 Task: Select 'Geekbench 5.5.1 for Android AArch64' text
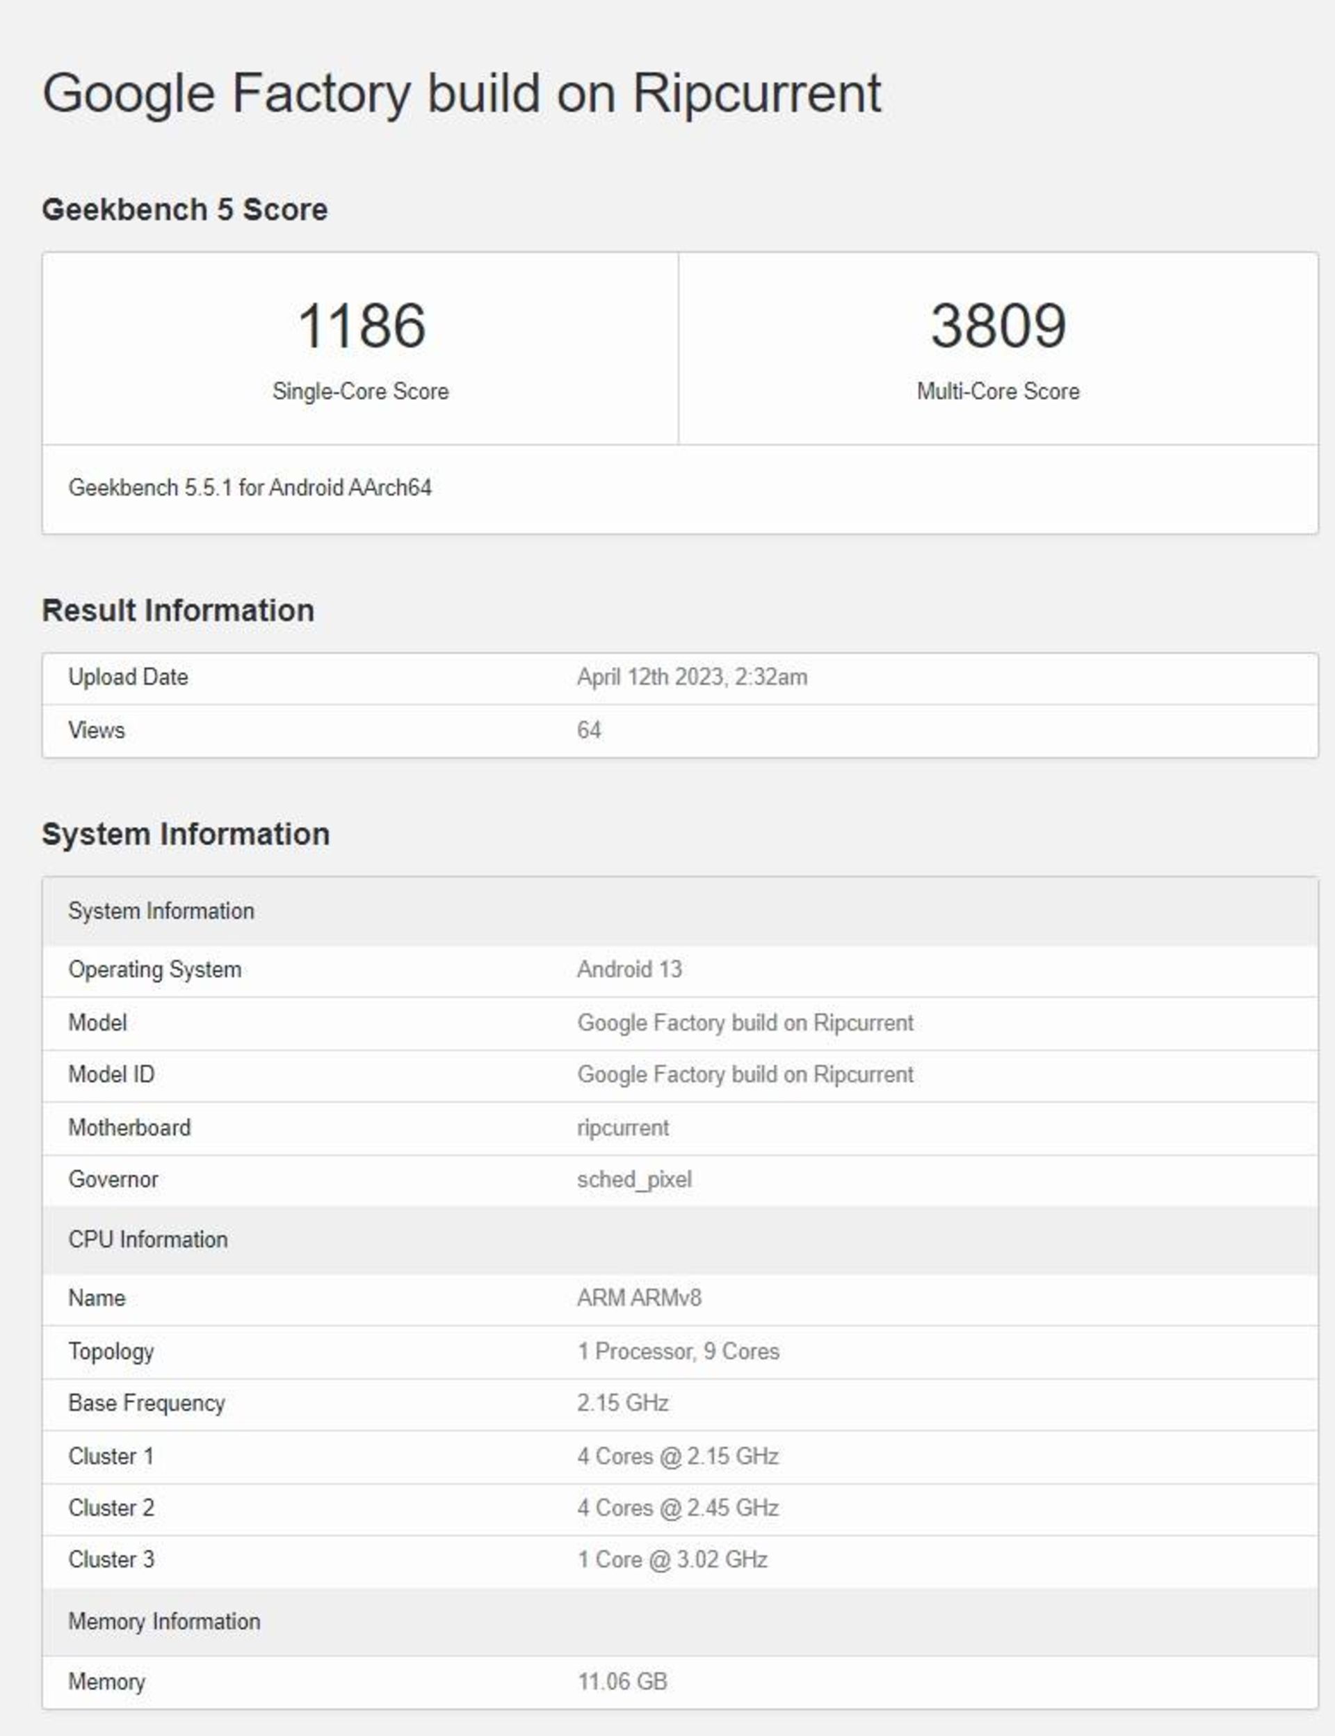click(x=250, y=488)
